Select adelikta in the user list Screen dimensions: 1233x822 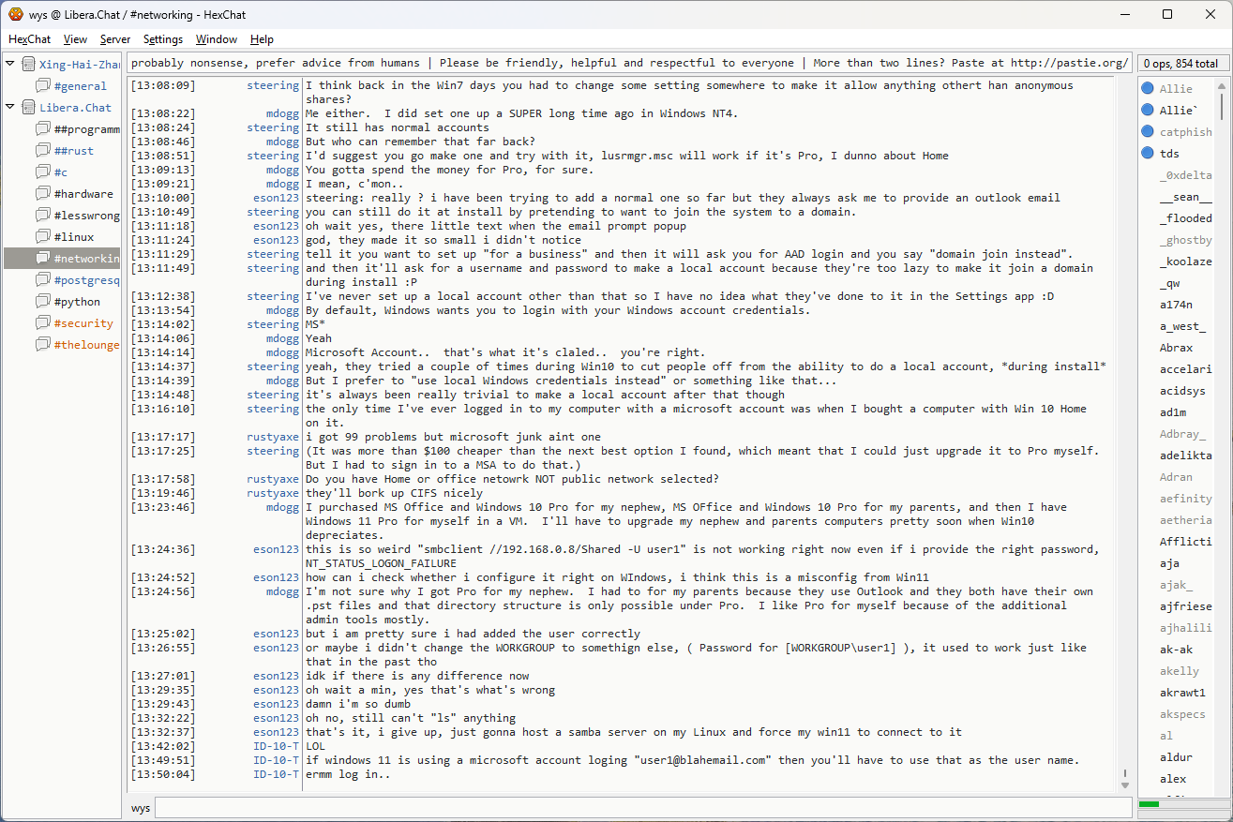tap(1186, 456)
